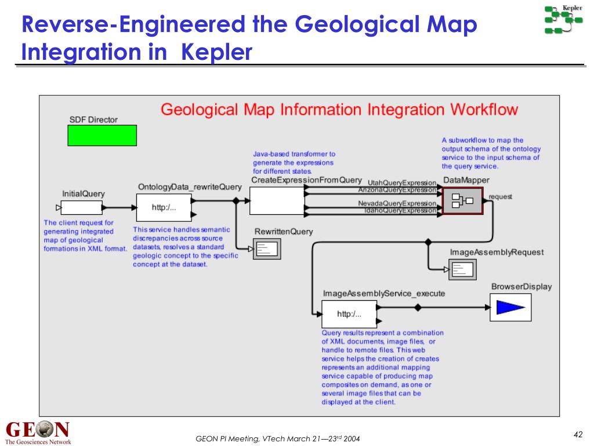Viewport: 594px width, 446px height.
Task: Click the InitialQuery input port triangle
Action: (59, 207)
